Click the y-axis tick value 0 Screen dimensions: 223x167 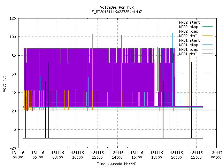(x=15, y=130)
